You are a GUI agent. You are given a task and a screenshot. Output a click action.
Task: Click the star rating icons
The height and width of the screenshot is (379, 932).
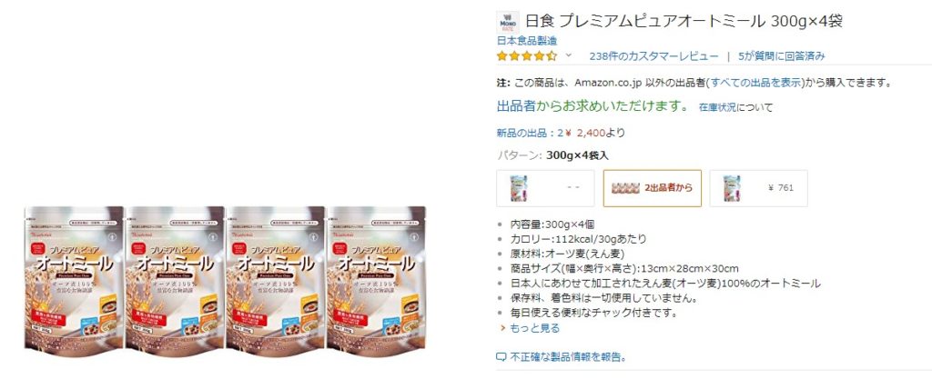click(527, 56)
